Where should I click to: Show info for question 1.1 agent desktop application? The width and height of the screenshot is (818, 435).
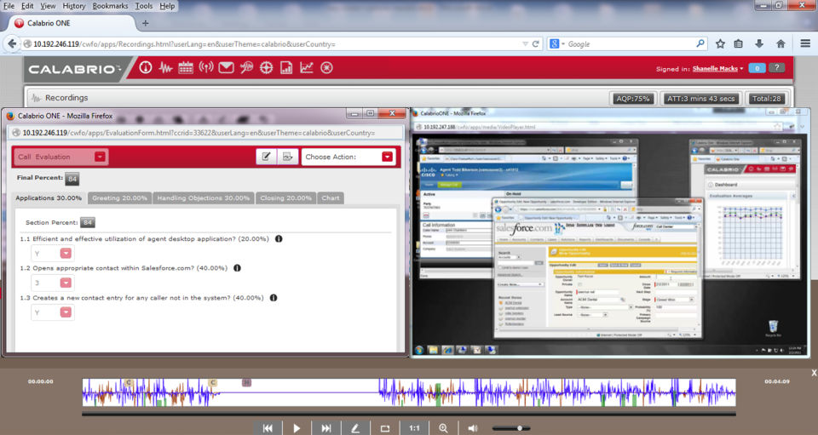point(279,239)
